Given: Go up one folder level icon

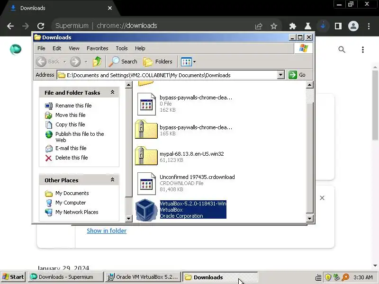Looking at the screenshot, I should [97, 62].
